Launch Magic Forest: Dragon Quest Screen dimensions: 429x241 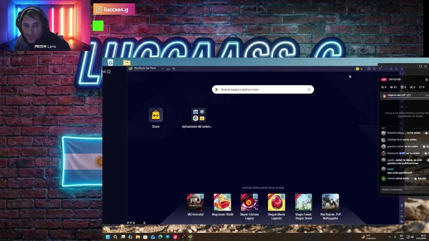pyautogui.click(x=303, y=202)
